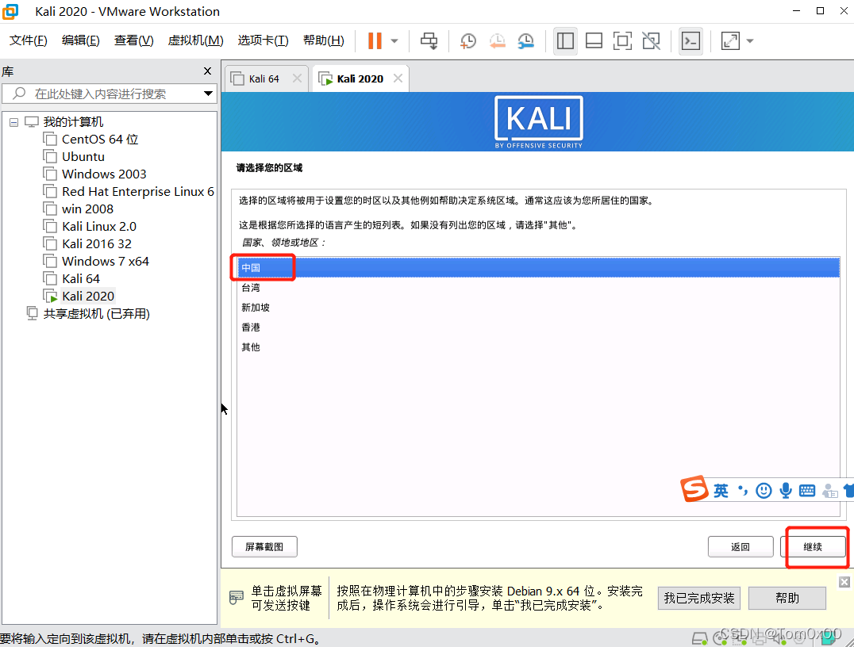Open the 虚拟机(M) menu
Image resolution: width=854 pixels, height=647 pixels.
coord(195,40)
